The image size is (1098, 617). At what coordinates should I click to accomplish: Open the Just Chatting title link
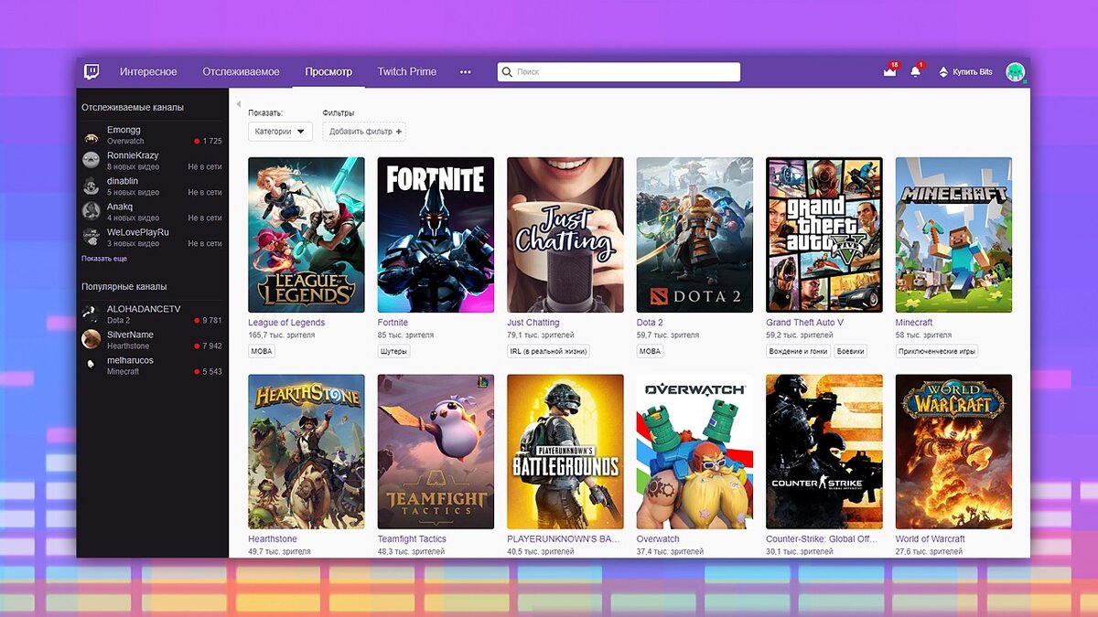pyautogui.click(x=533, y=323)
